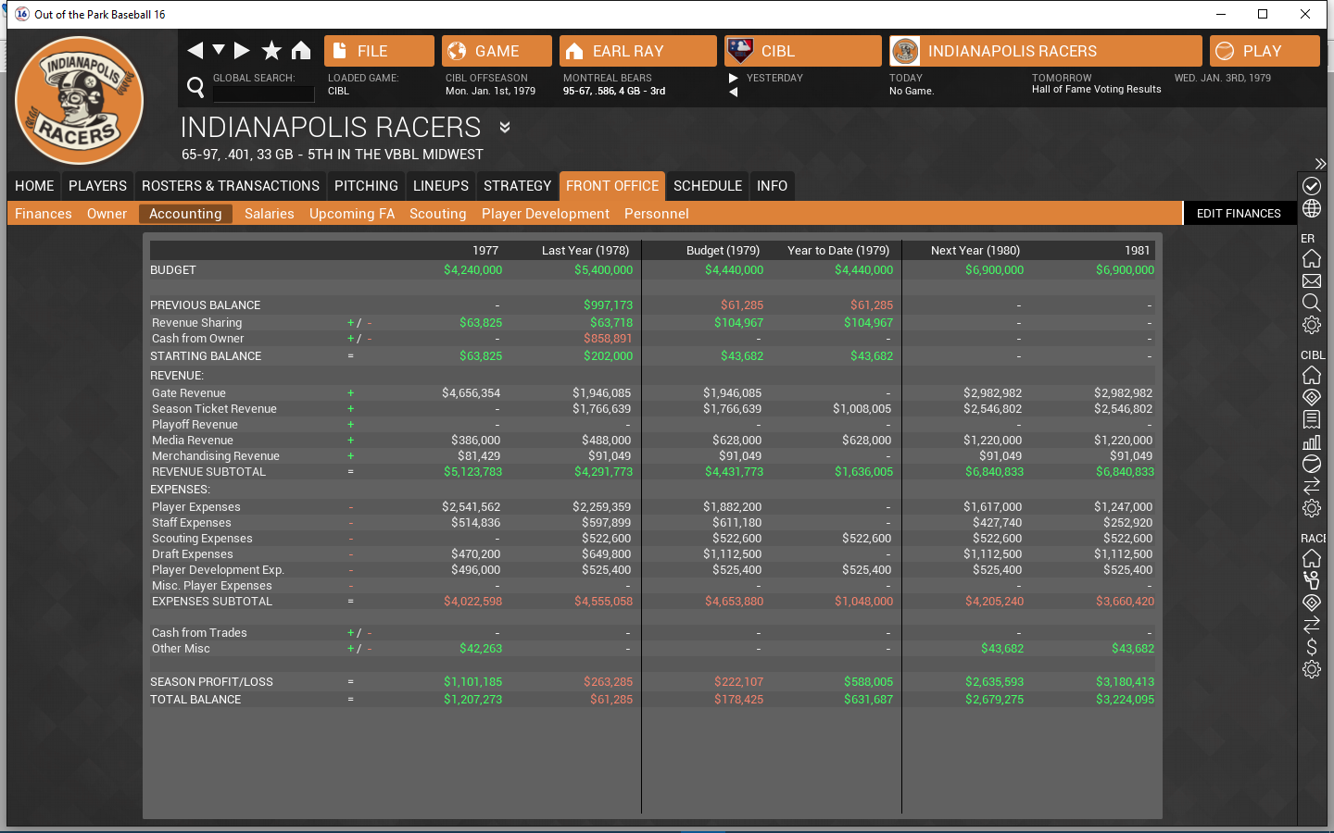Open the league transactions arrows icon
1334x833 pixels.
click(x=1312, y=486)
